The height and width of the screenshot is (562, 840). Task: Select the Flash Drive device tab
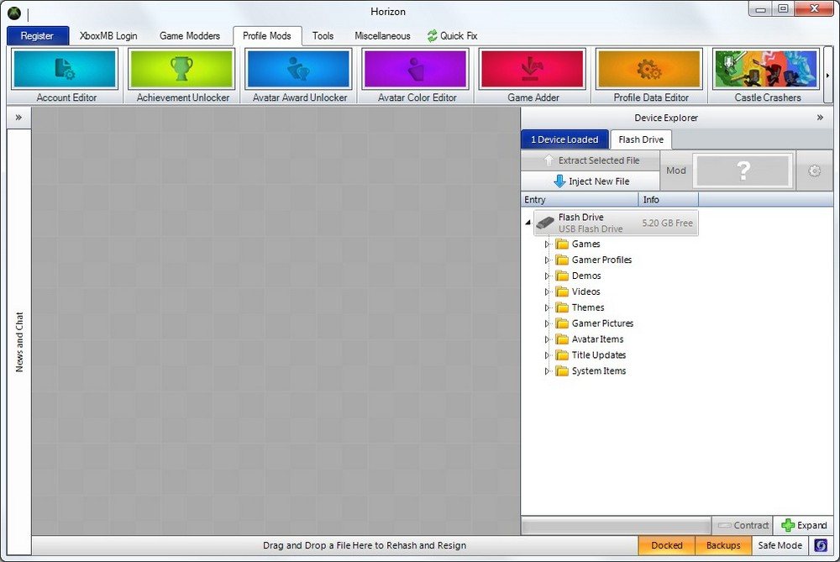coord(641,139)
